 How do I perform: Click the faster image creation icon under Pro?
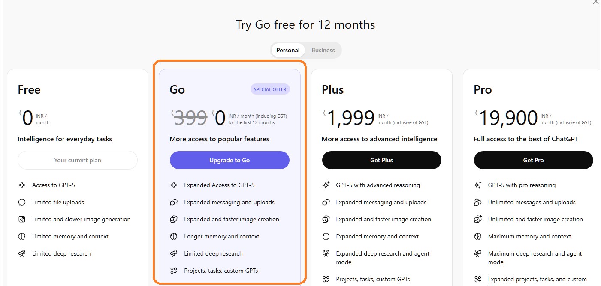click(x=477, y=219)
